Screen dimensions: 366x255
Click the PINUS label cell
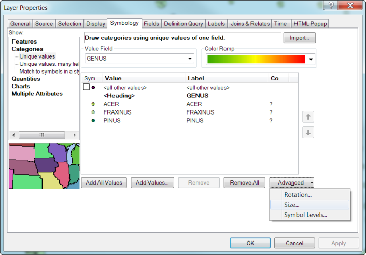pos(195,121)
